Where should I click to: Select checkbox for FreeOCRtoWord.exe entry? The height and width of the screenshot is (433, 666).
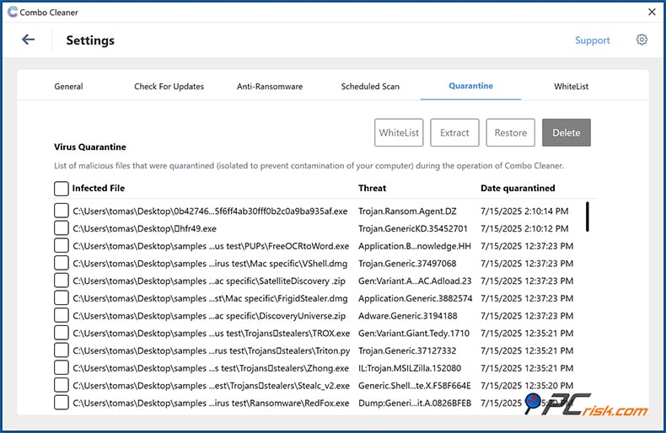[62, 246]
